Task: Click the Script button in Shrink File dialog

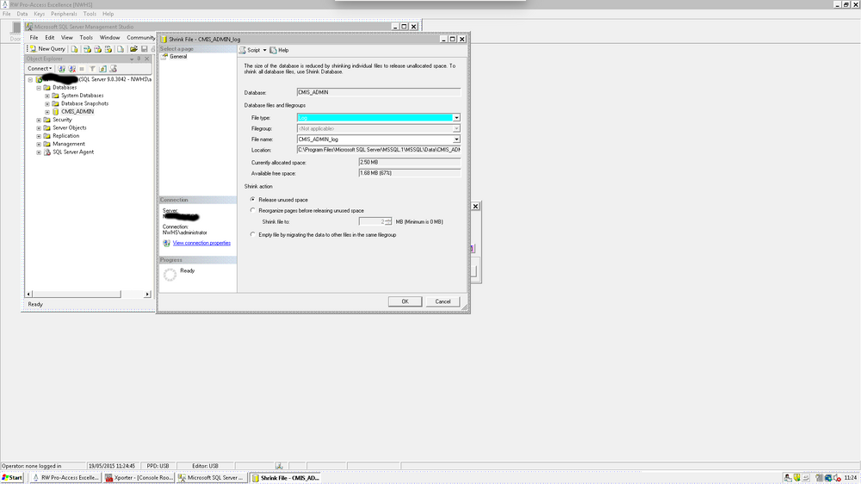Action: pyautogui.click(x=250, y=50)
